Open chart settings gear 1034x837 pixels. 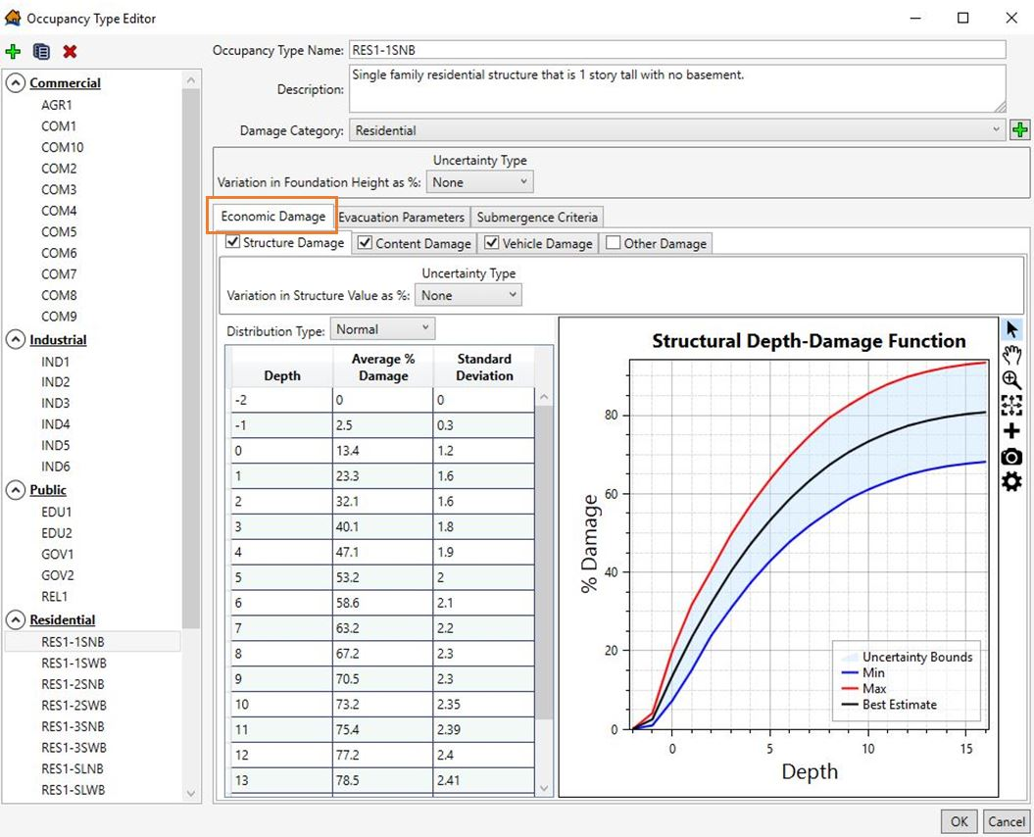[1012, 481]
